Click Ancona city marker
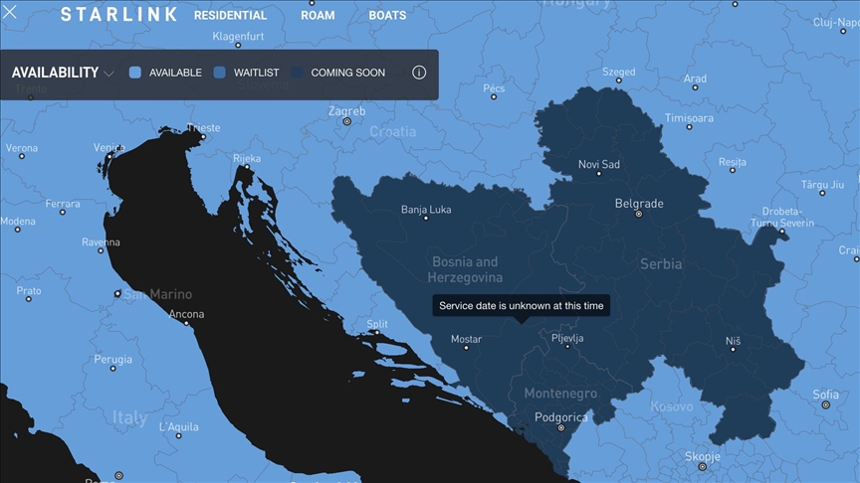The height and width of the screenshot is (483, 860). 186,323
